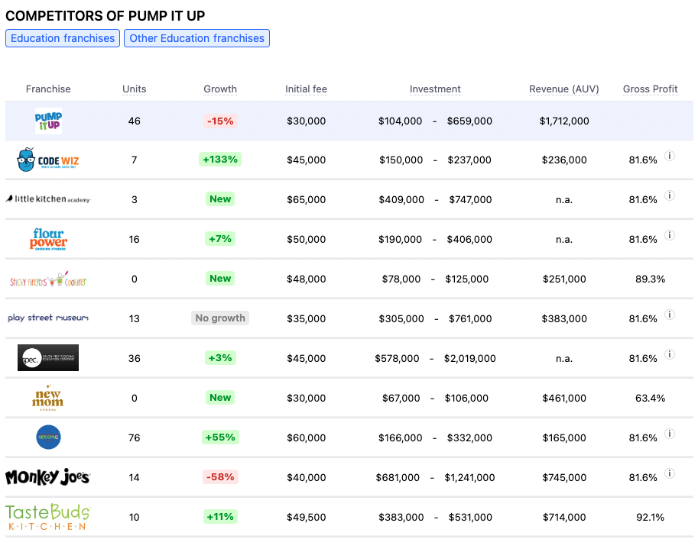Click info icon in Monkey Joe's row
The image size is (698, 552).
(x=670, y=473)
